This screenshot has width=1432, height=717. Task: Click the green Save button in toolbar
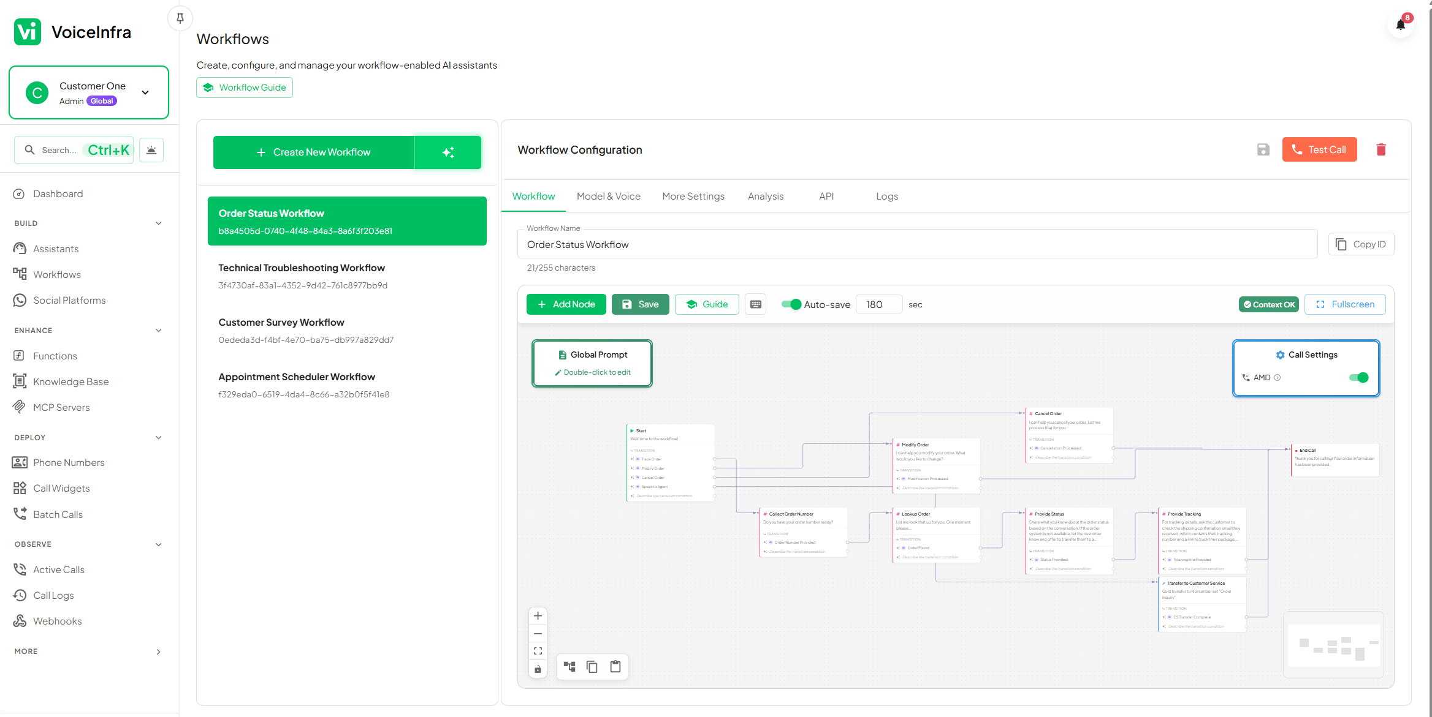(x=640, y=304)
